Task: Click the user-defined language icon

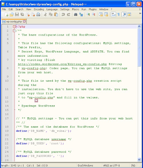Action: coord(129,14)
